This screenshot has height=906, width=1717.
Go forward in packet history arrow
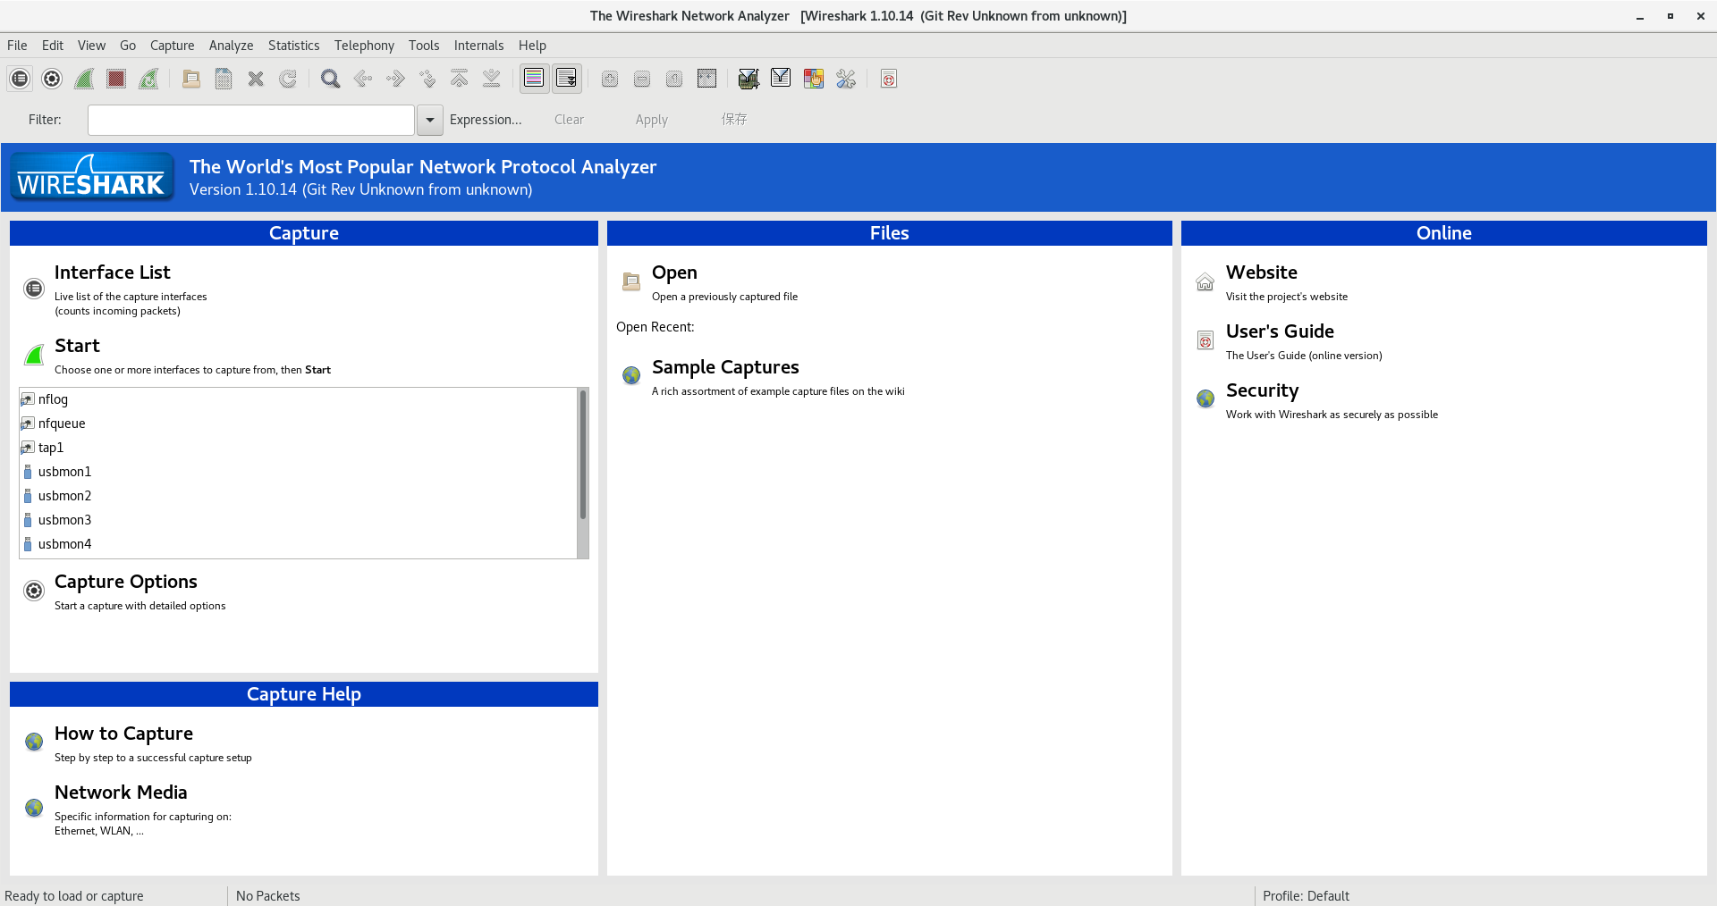coord(395,79)
